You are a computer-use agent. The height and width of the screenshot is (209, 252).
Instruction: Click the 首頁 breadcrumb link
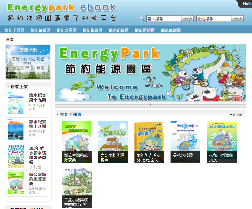pyautogui.click(x=10, y=39)
